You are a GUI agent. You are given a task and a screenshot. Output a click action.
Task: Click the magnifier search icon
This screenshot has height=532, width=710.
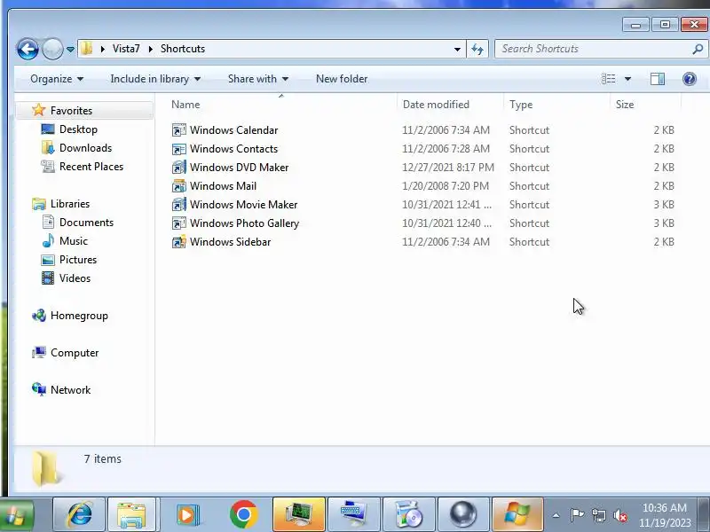point(698,49)
